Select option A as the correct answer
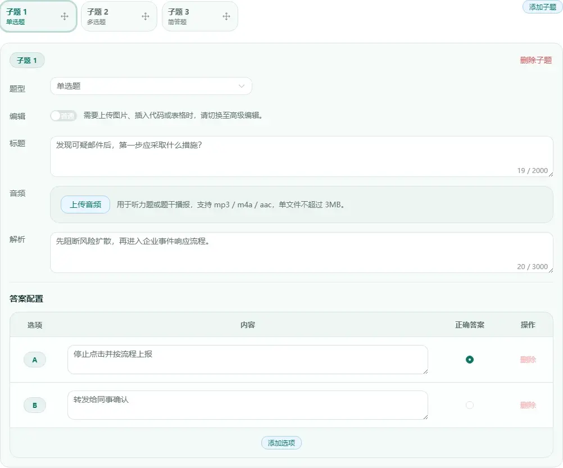563x468 pixels. point(469,360)
